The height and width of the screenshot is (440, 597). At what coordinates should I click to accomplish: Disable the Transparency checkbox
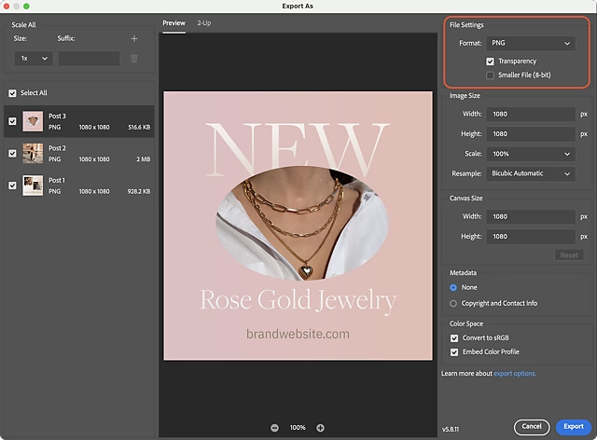coord(491,62)
